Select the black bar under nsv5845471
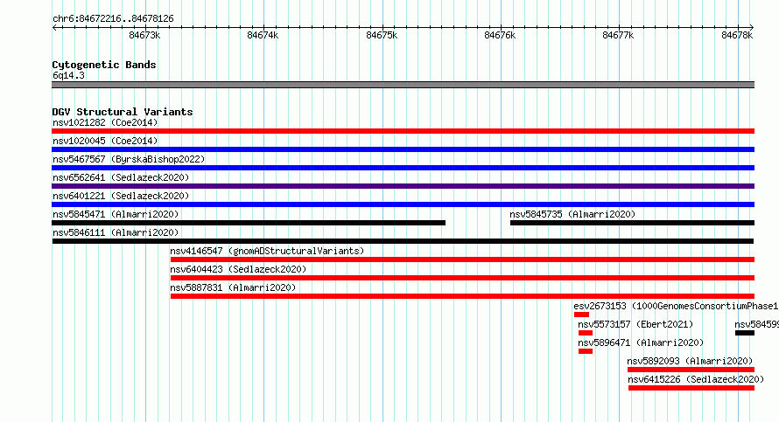The height and width of the screenshot is (422, 779). point(249,223)
